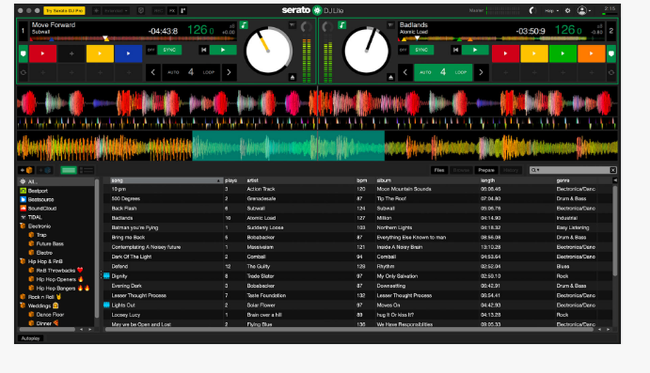Play deck 1 track Move Forward

223,50
